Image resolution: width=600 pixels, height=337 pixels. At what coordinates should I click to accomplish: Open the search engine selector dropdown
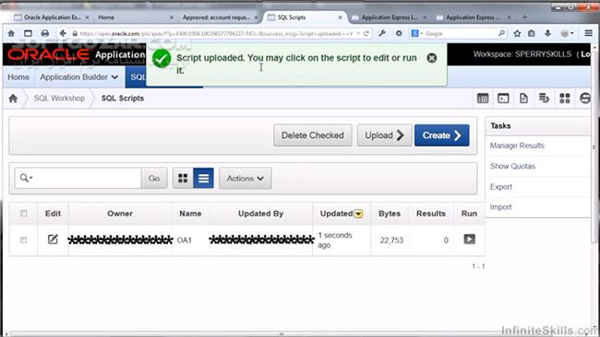pyautogui.click(x=416, y=33)
